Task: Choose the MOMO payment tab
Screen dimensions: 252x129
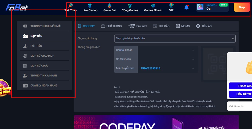Action: 183,26
